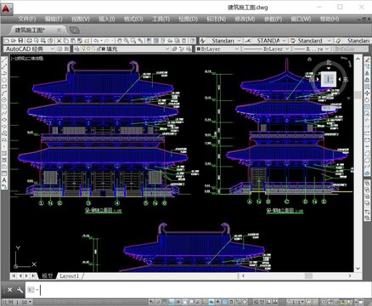Toggle Dynamic Input in status bar
Image resolution: width=372 pixels, height=306 pixels.
click(x=211, y=302)
